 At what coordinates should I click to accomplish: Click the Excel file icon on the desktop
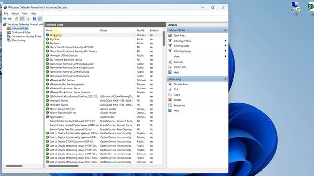pos(311,7)
